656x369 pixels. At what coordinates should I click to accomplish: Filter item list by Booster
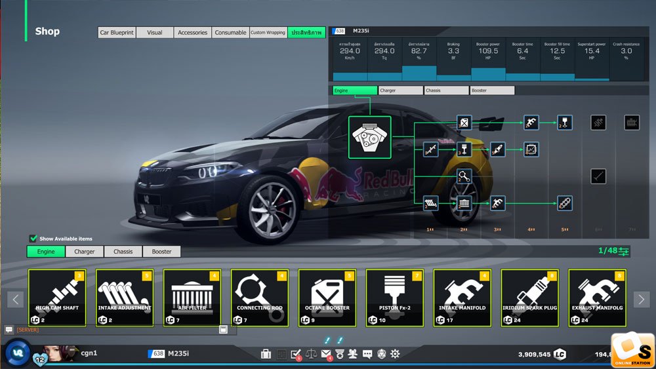(x=161, y=251)
